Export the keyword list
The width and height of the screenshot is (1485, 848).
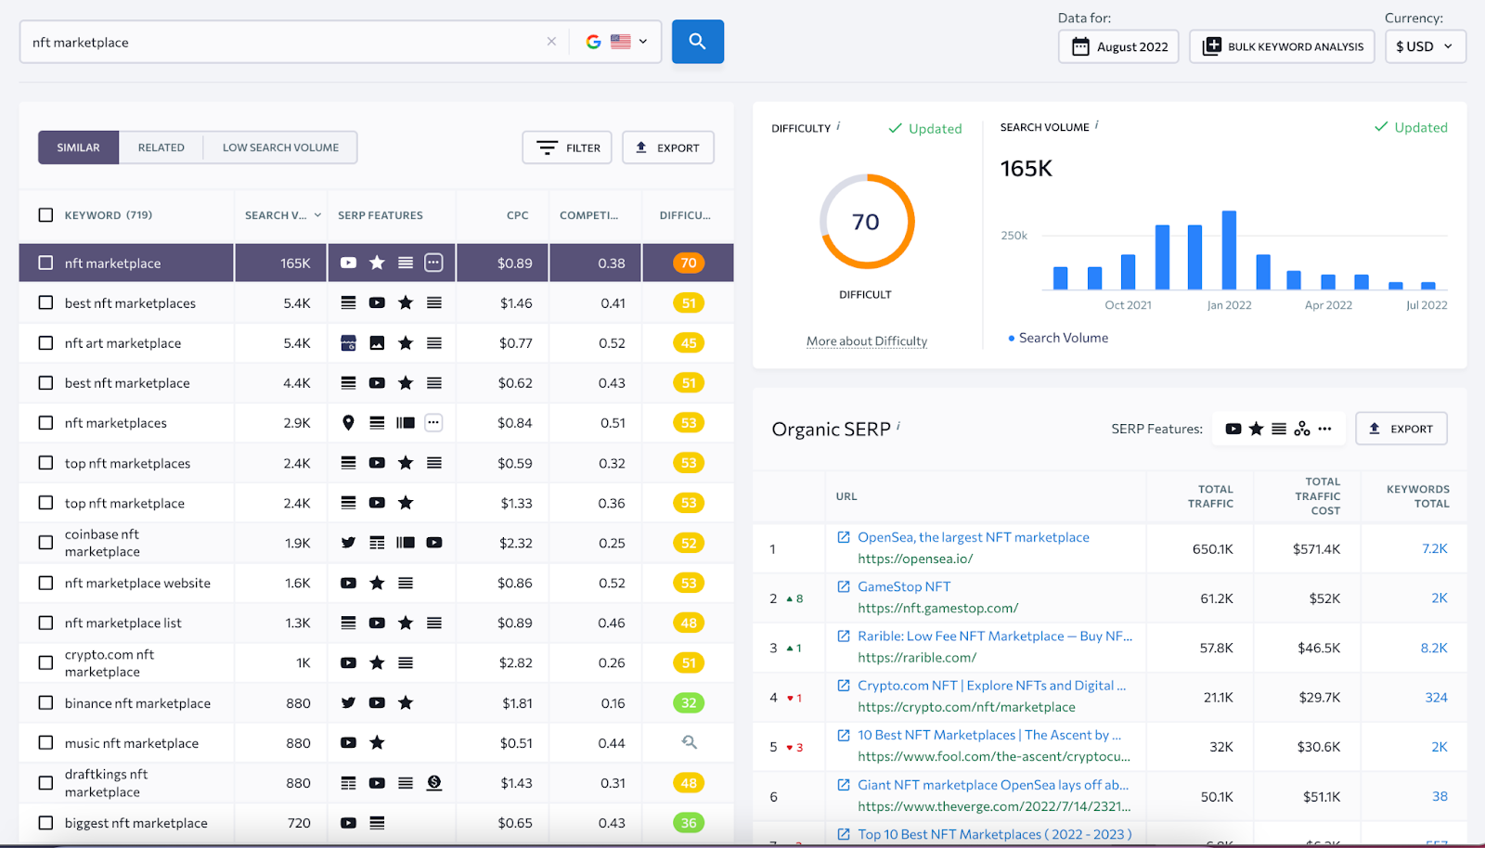click(x=667, y=148)
